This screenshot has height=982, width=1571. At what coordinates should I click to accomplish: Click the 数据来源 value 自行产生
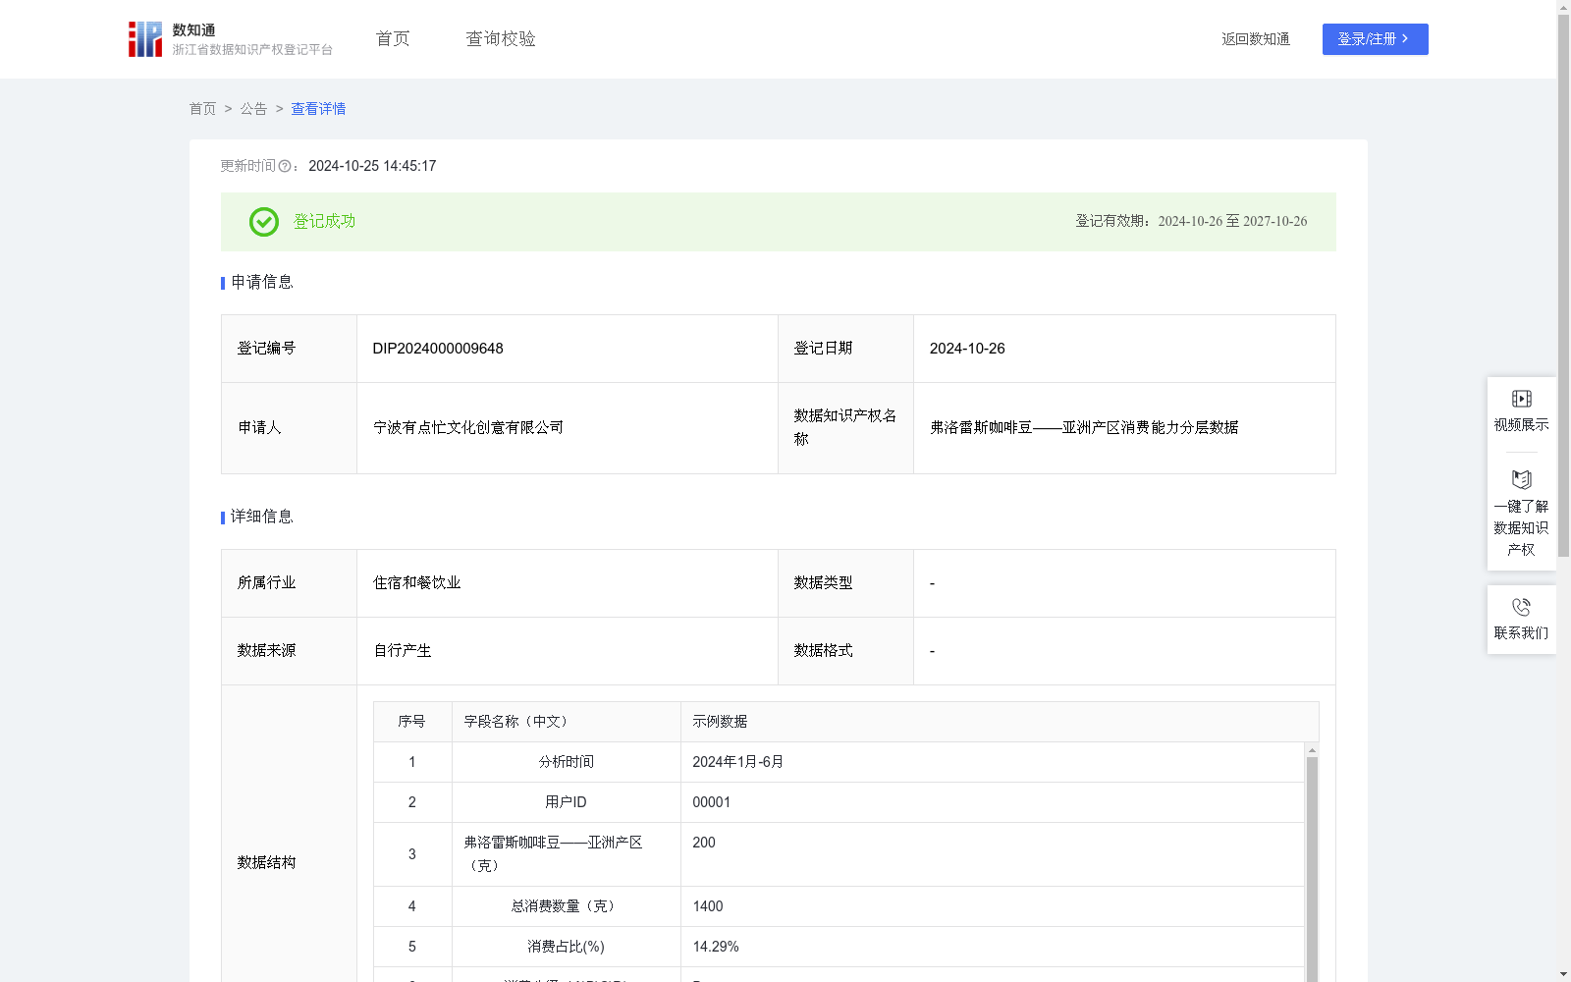tap(402, 651)
